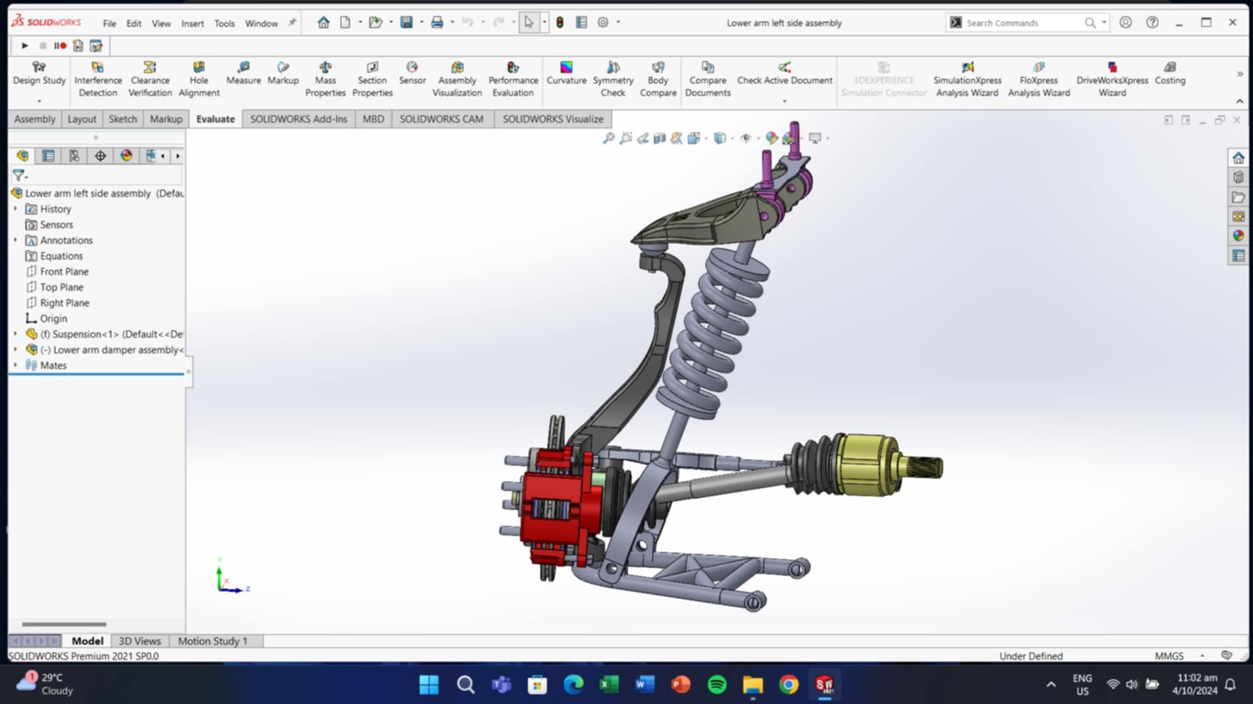Open the Tools menu
This screenshot has width=1253, height=704.
click(224, 23)
